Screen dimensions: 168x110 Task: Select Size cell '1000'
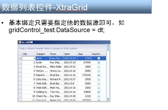tap(84, 88)
